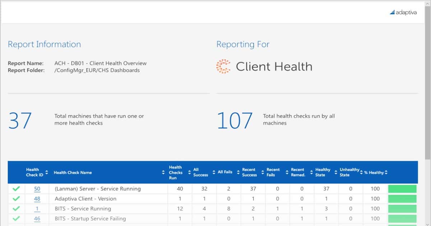This screenshot has width=431, height=226.
Task: Click report name ACH - DB01 text
Action: [101, 63]
